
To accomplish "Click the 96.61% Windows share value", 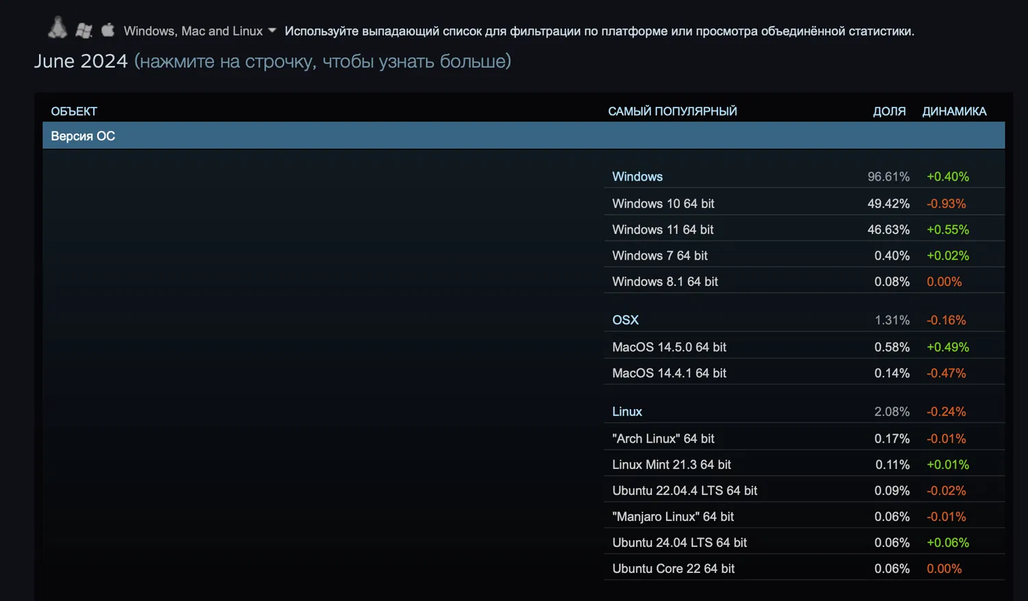I will 888,177.
